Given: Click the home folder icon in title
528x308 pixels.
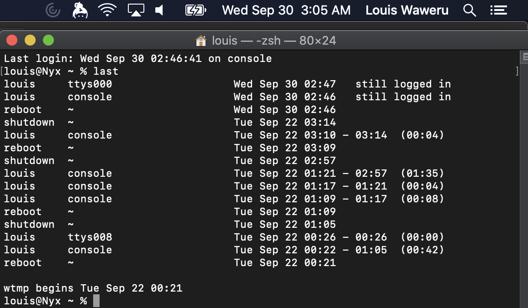Looking at the screenshot, I should coord(201,41).
